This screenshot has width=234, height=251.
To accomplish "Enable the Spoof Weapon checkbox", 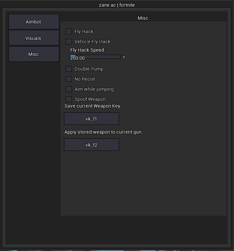I will 69,99.
